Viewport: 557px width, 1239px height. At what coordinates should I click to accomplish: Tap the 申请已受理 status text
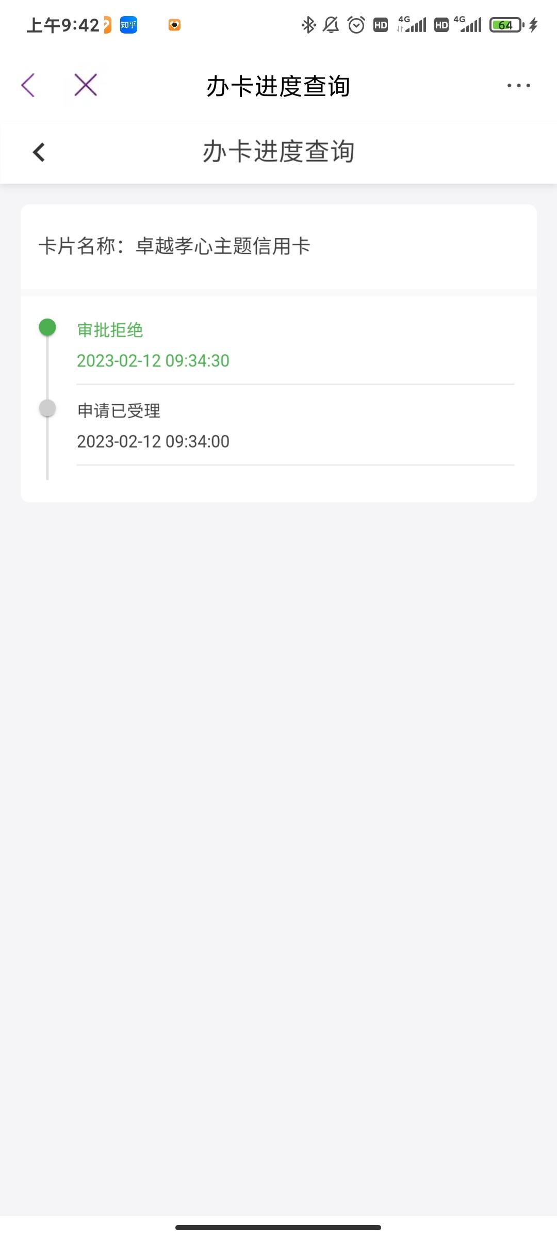click(x=119, y=411)
